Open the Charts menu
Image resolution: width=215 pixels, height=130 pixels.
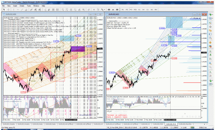tap(22, 6)
